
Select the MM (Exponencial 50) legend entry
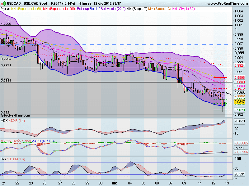26,9
